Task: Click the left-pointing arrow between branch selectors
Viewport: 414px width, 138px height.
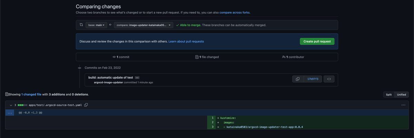Action: click(110, 25)
